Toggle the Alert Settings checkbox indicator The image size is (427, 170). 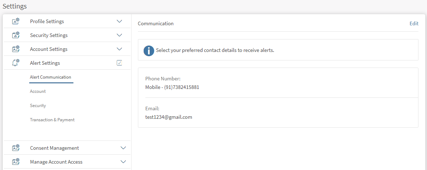(119, 63)
